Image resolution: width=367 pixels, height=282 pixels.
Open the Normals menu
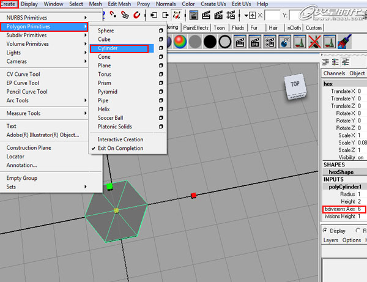(166, 4)
